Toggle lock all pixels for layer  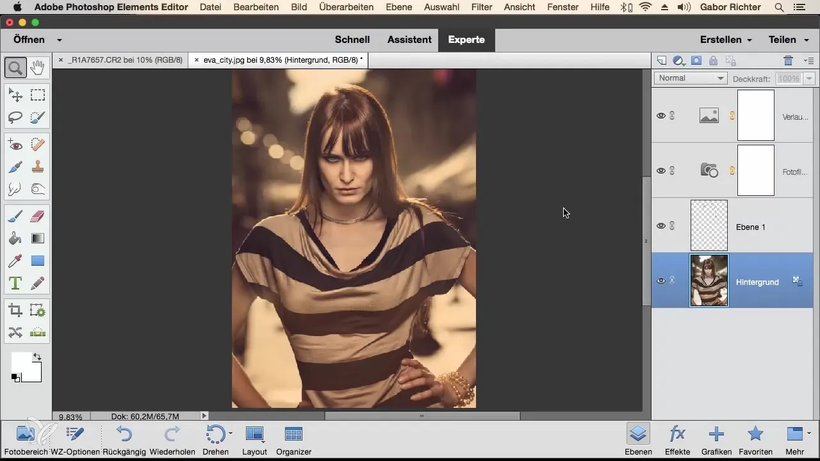[714, 61]
